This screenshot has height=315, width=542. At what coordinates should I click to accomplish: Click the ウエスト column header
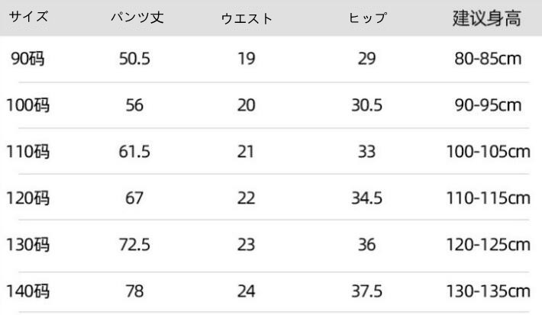coord(246,19)
